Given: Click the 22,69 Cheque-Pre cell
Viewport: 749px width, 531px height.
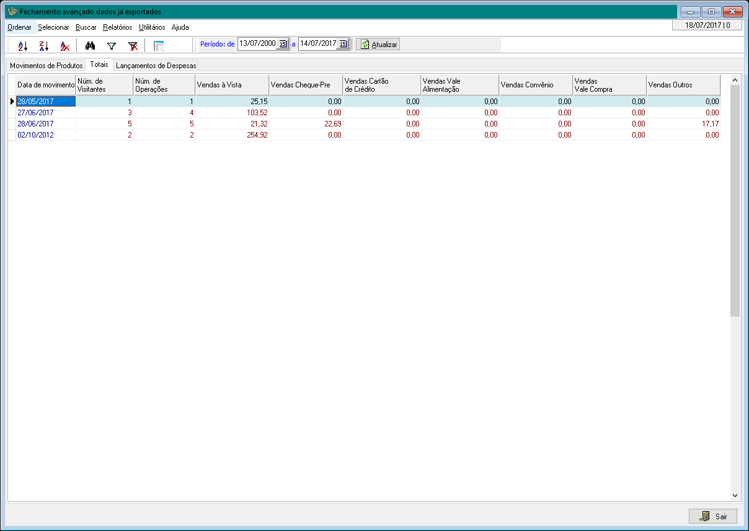Looking at the screenshot, I should coord(306,124).
